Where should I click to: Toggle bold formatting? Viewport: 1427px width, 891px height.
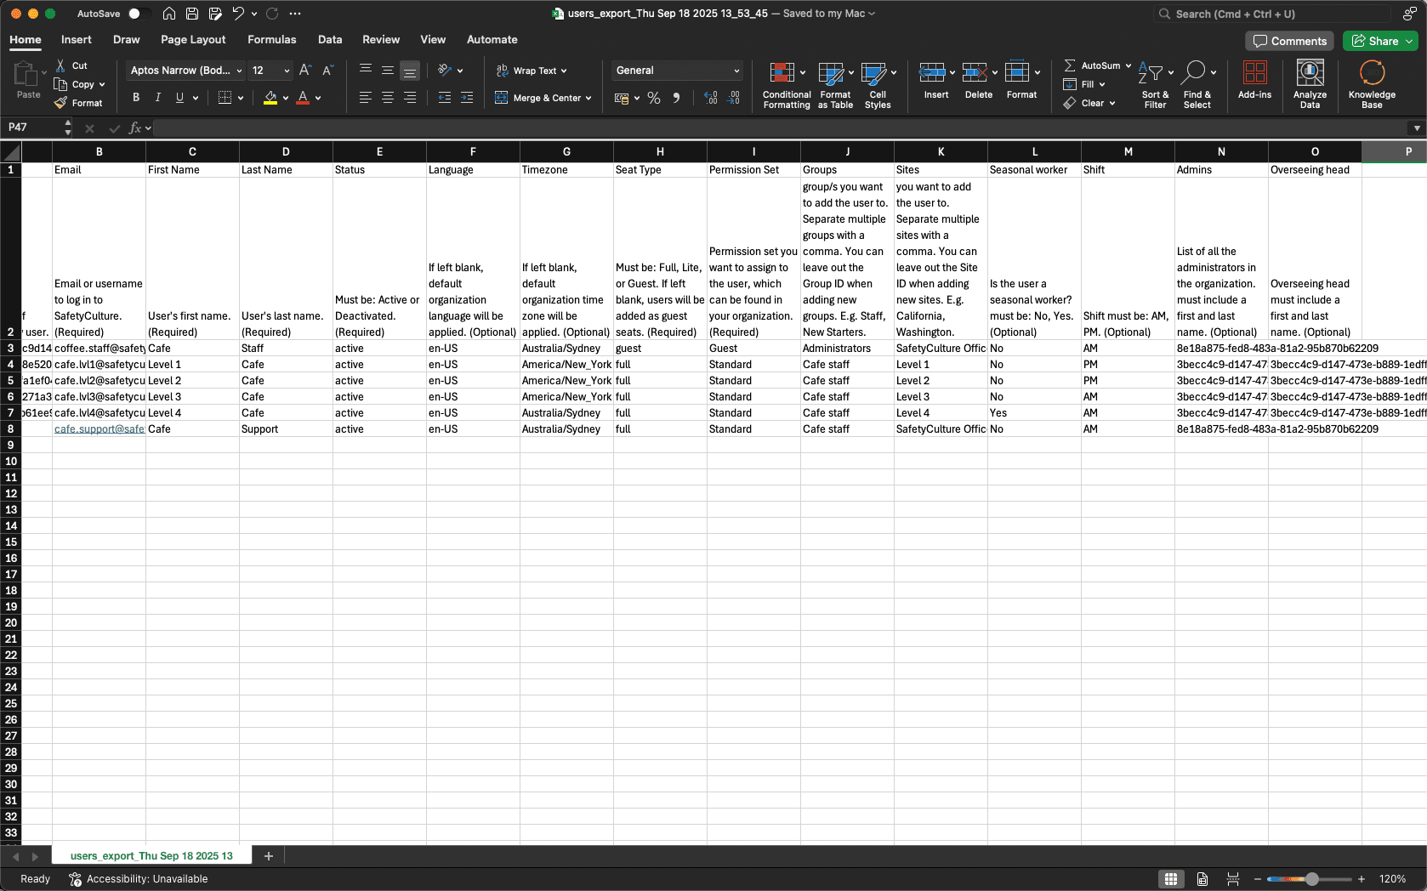[x=135, y=98]
